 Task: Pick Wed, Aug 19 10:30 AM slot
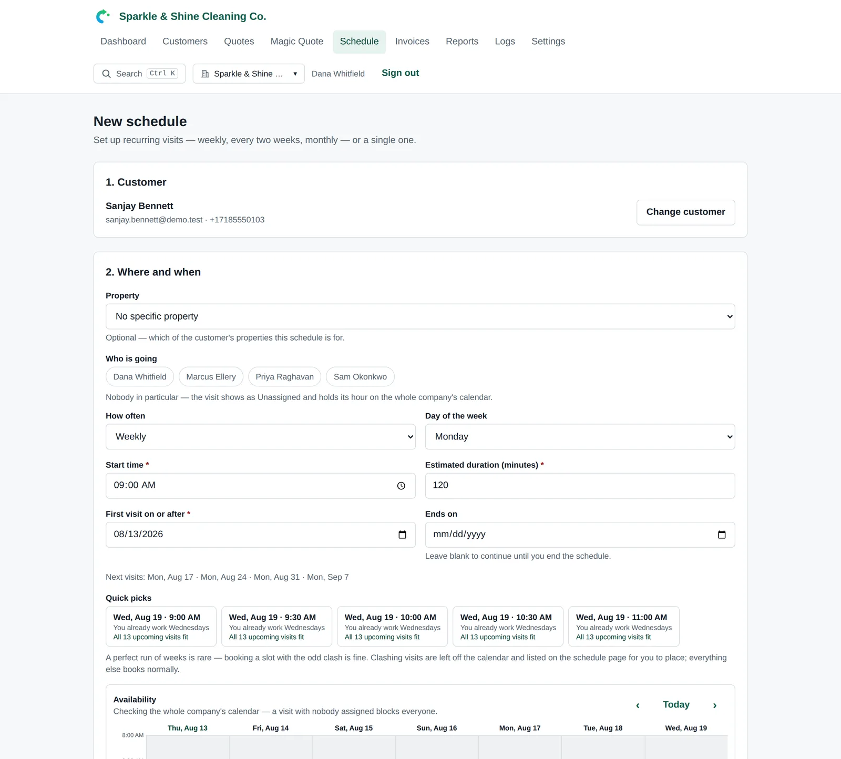coord(508,627)
